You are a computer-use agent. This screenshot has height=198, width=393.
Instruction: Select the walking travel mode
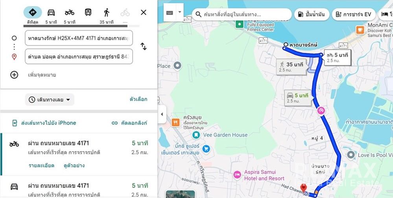[x=107, y=15]
